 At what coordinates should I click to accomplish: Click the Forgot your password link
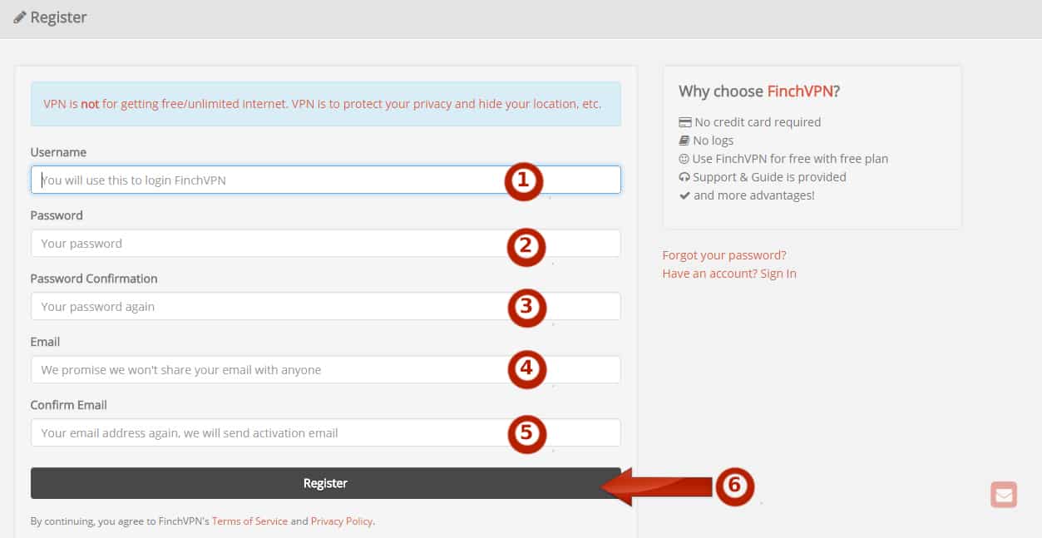pyautogui.click(x=723, y=254)
